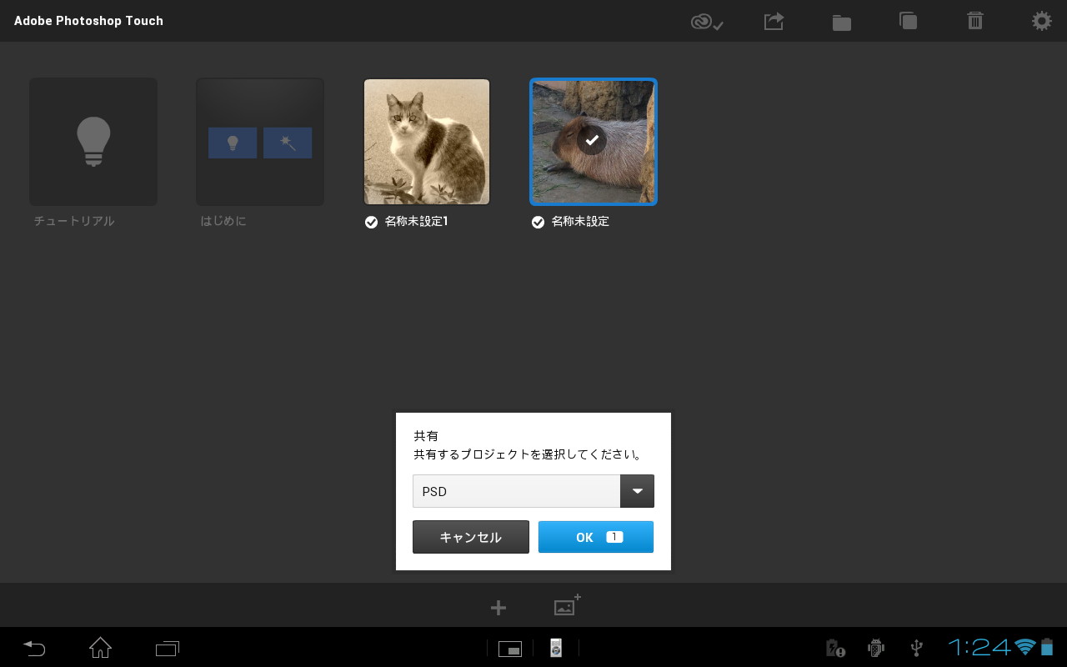Viewport: 1067px width, 667px height.
Task: Open the settings gear icon
Action: [1041, 21]
